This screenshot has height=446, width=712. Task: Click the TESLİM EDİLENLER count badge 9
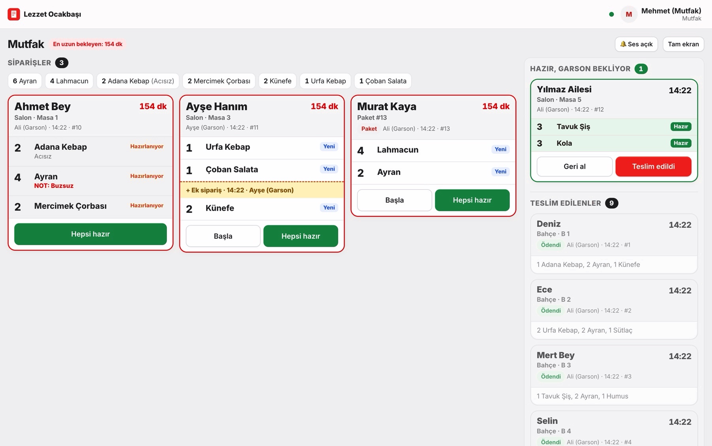click(x=612, y=203)
